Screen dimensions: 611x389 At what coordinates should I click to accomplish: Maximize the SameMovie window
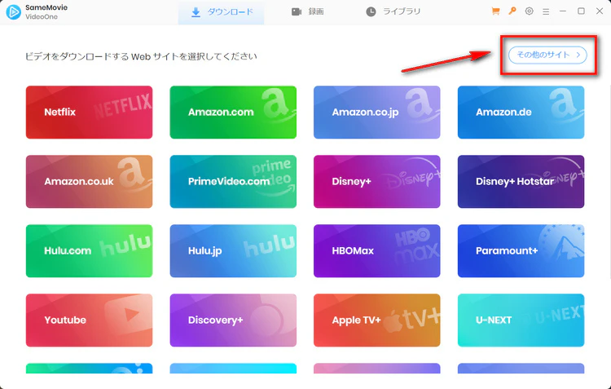(581, 11)
